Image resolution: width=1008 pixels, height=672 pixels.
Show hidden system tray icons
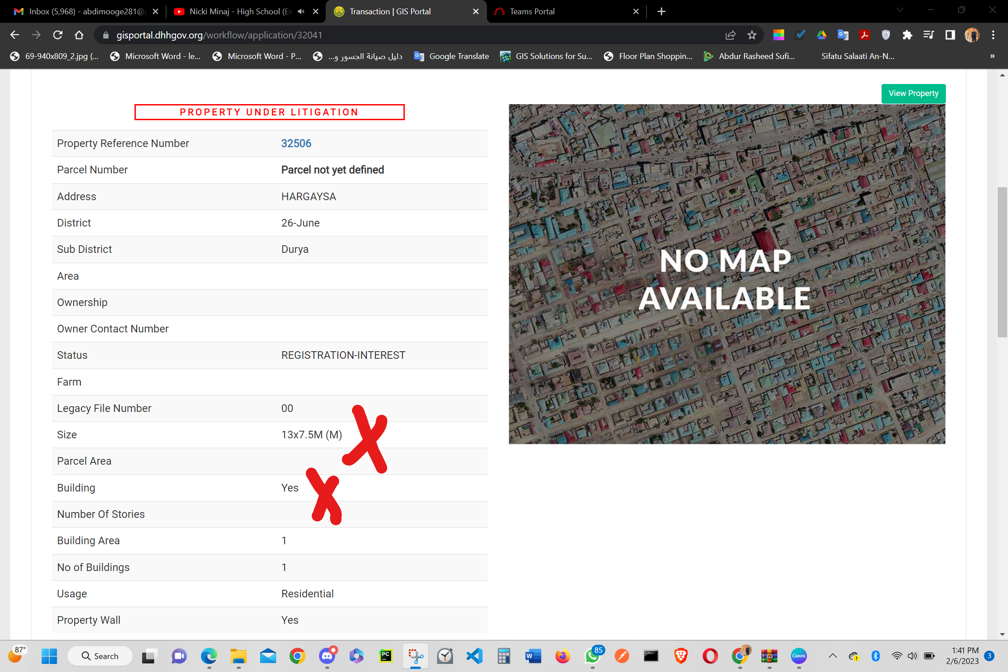(832, 656)
